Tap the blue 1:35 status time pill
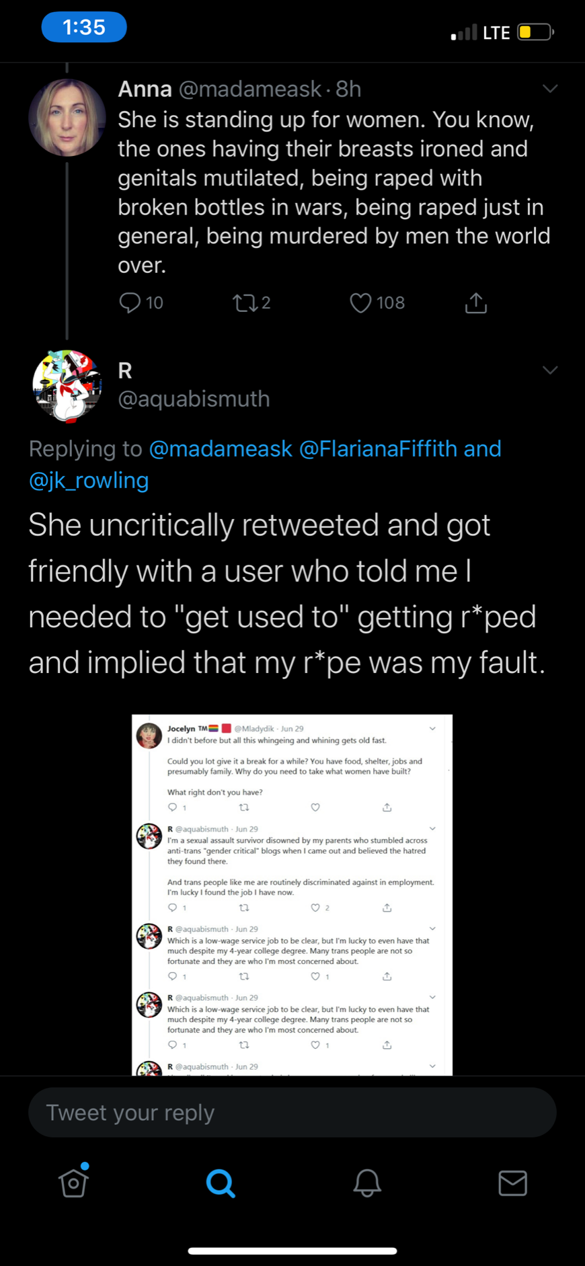The height and width of the screenshot is (1266, 585). click(84, 27)
